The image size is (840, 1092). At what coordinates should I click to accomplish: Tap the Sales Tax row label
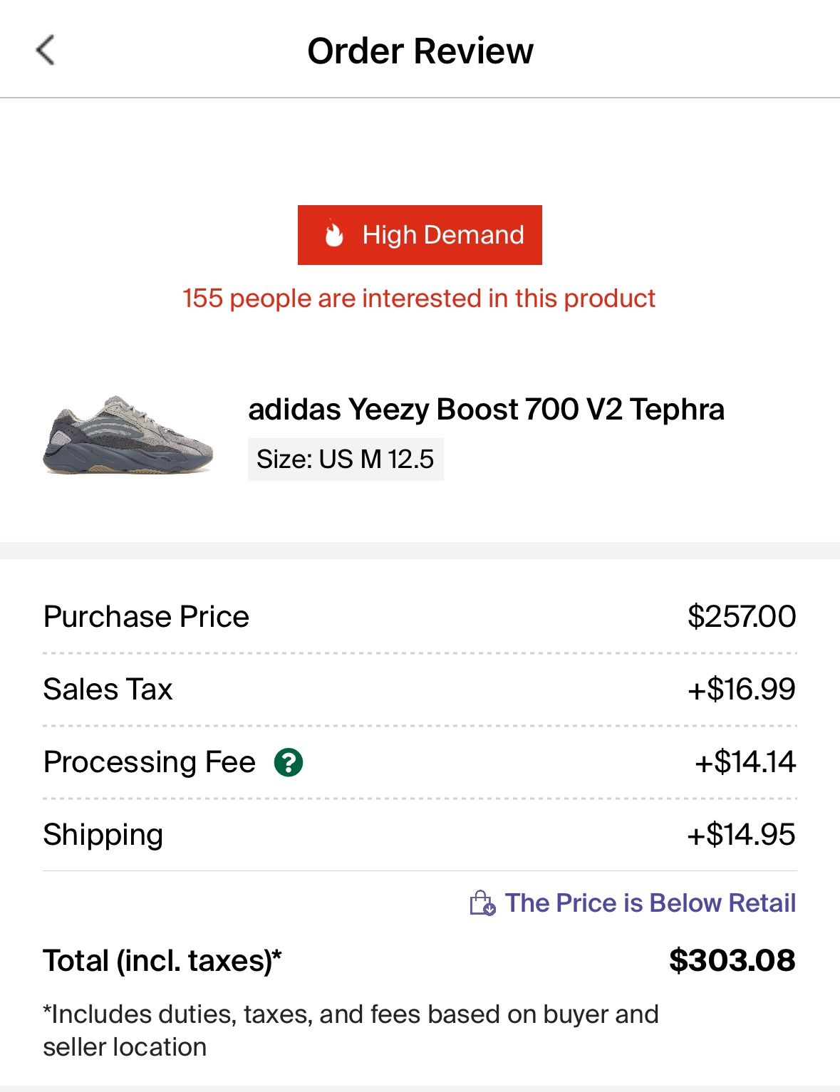tap(108, 690)
